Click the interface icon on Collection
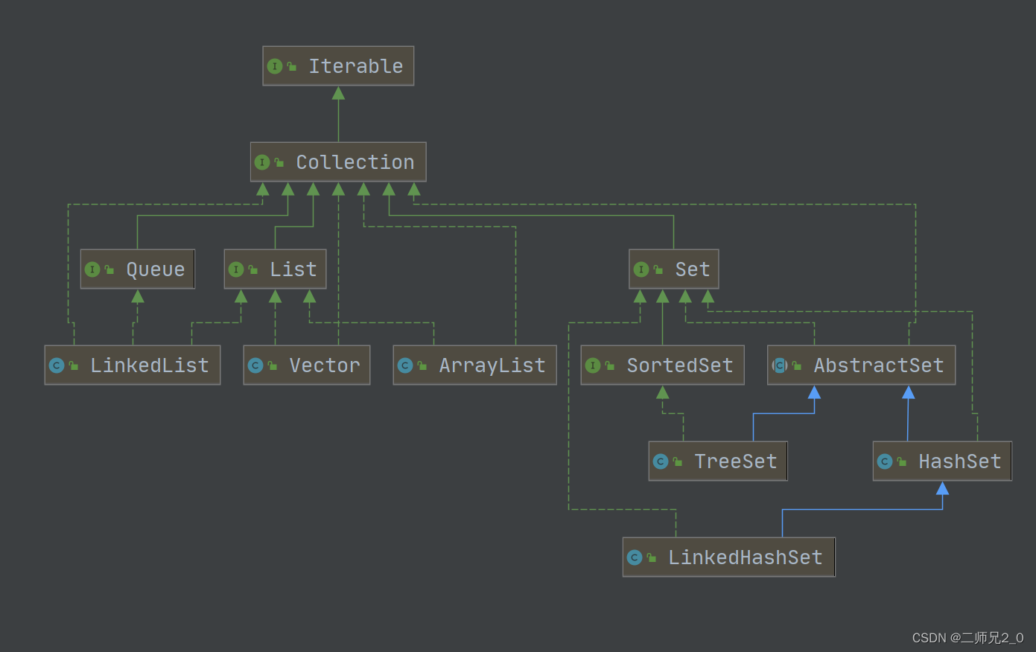Image resolution: width=1036 pixels, height=652 pixels. pos(262,162)
